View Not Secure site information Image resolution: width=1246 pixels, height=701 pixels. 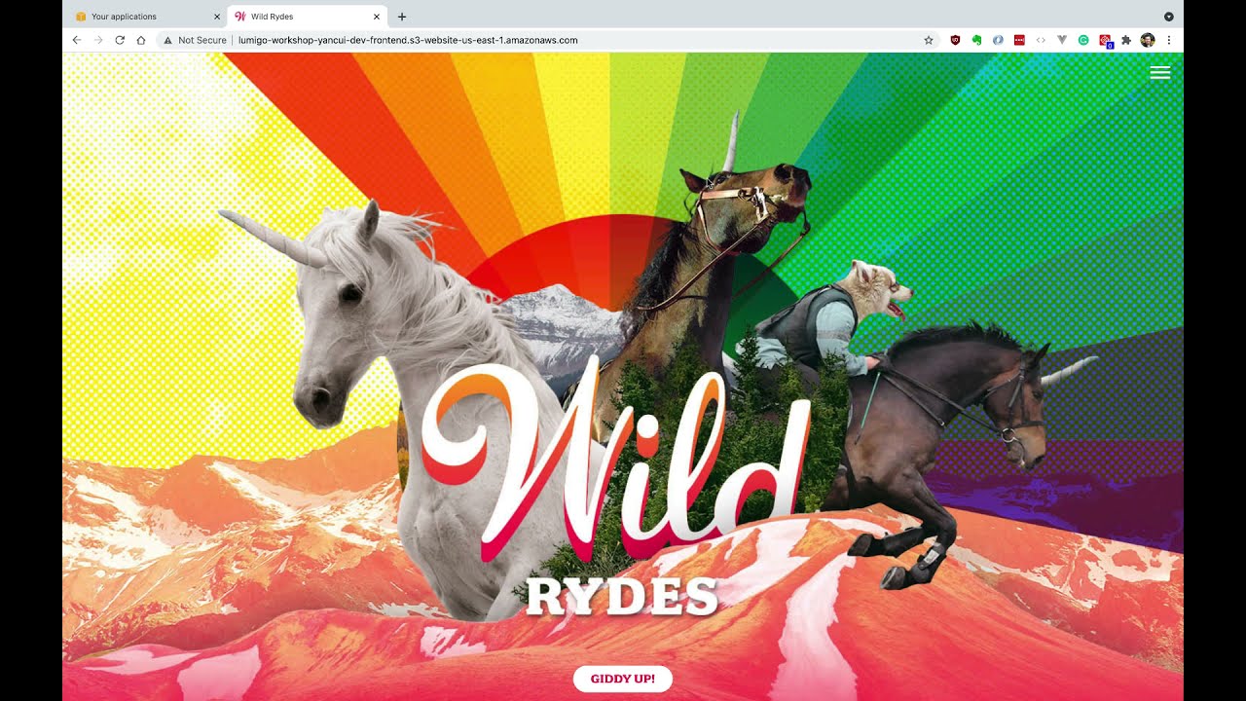point(195,40)
